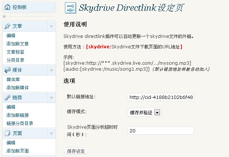Click the 保存设定 button
Screen dimensions: 229x157
point(76,151)
